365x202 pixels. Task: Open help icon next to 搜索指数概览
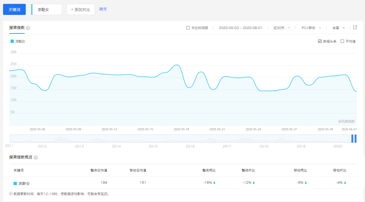coord(35,157)
